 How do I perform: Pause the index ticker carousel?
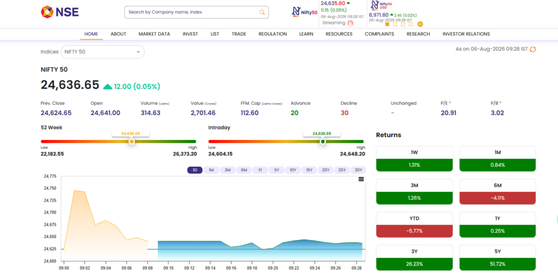click(420, 24)
